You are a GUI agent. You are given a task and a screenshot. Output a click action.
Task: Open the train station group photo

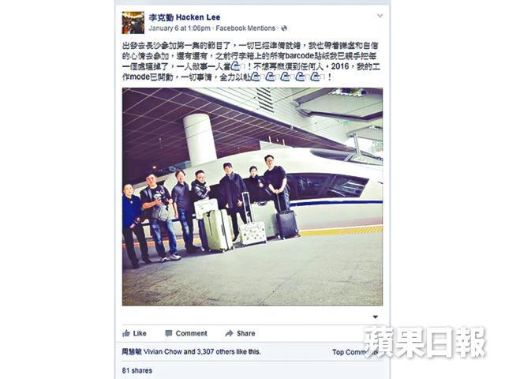252,197
